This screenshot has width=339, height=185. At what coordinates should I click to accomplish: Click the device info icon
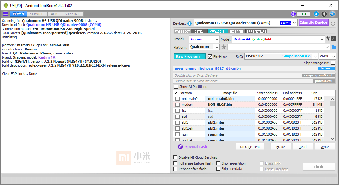190,23
